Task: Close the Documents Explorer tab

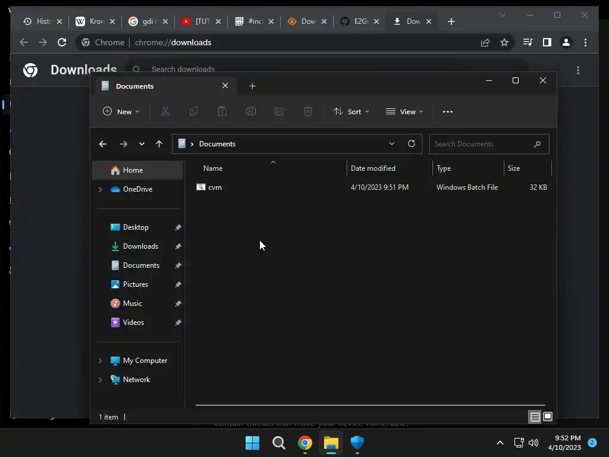Action: point(225,86)
